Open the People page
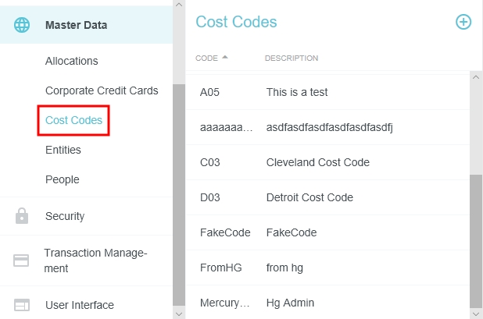 pyautogui.click(x=63, y=179)
